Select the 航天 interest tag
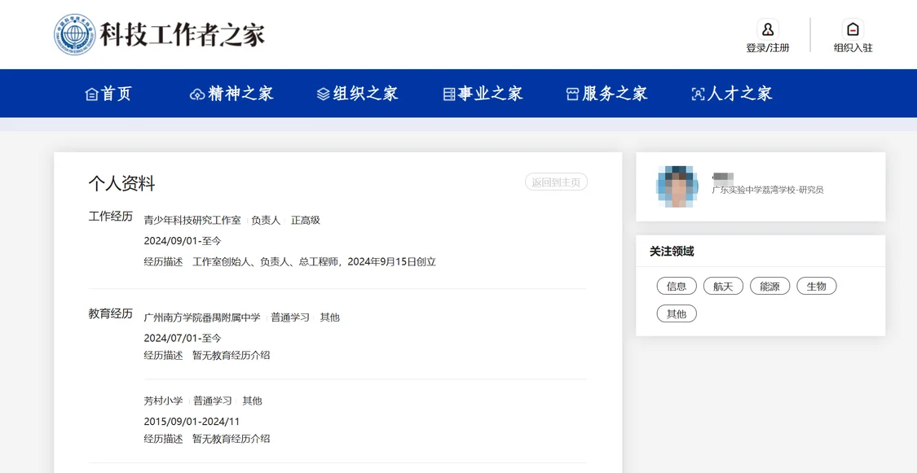 723,286
